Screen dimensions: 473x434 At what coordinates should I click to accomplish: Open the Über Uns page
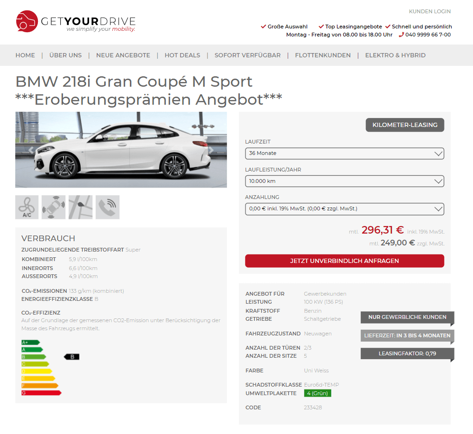tap(65, 55)
